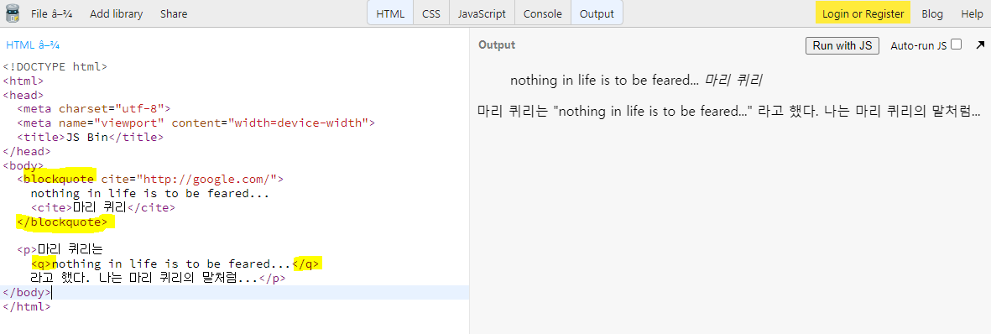Click the </body> line in the editor
The height and width of the screenshot is (334, 991).
pyautogui.click(x=27, y=292)
